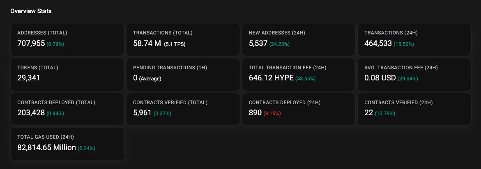Click the 22 contracts verified value

pos(369,113)
